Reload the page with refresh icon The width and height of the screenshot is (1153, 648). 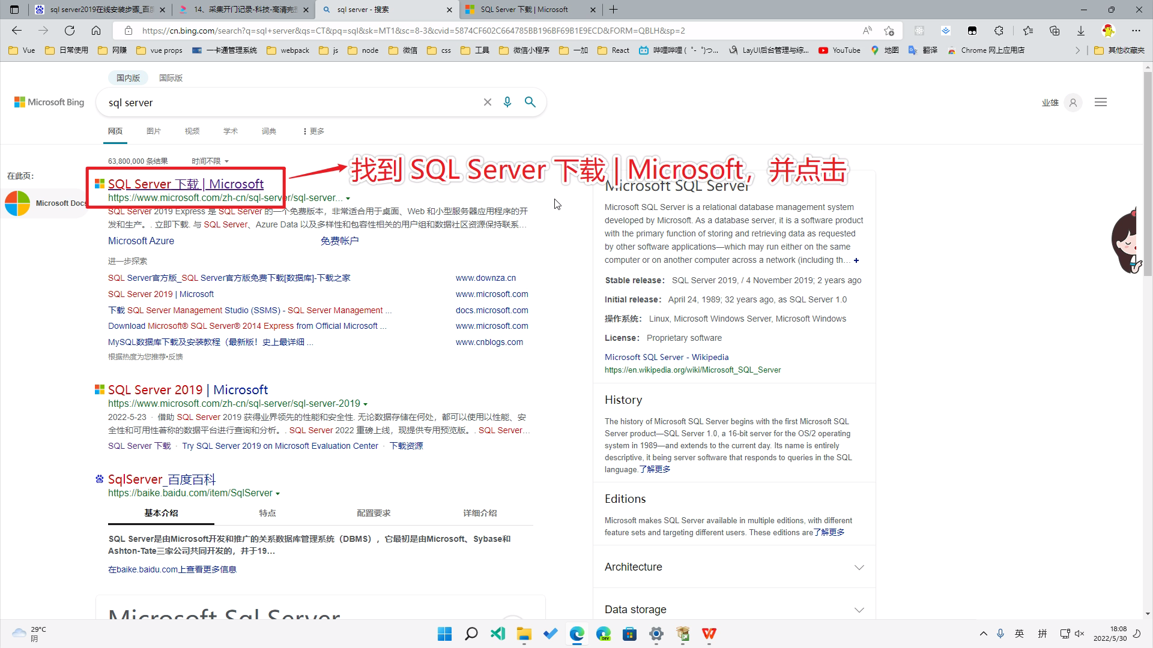point(70,31)
